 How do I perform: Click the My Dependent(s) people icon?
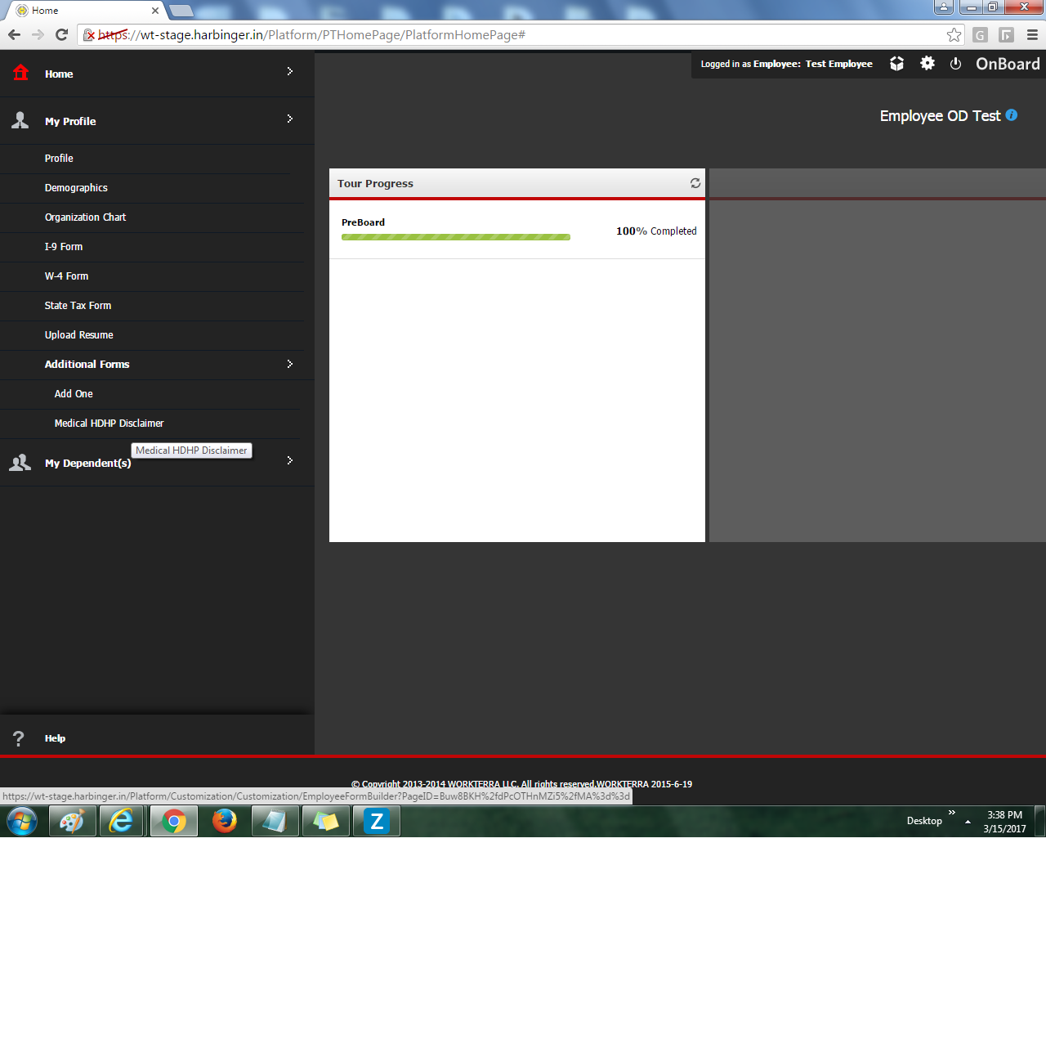point(20,463)
